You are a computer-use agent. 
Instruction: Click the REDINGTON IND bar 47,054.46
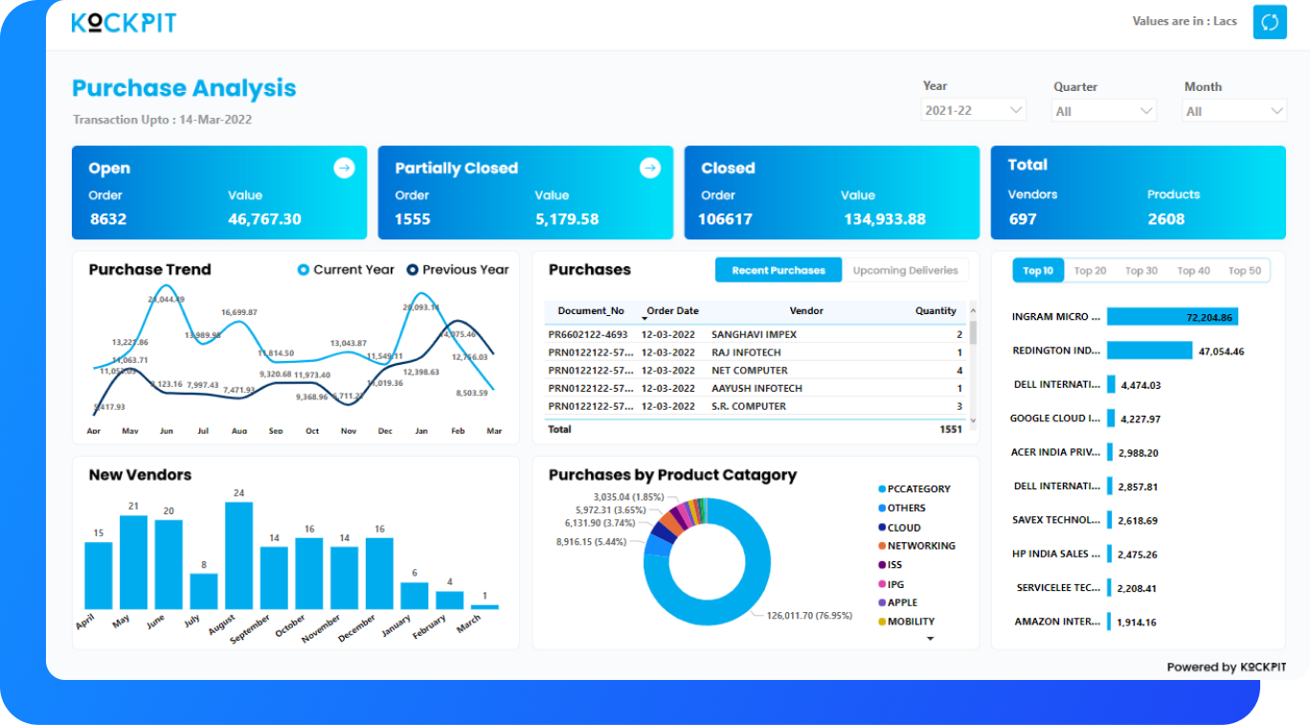1150,351
